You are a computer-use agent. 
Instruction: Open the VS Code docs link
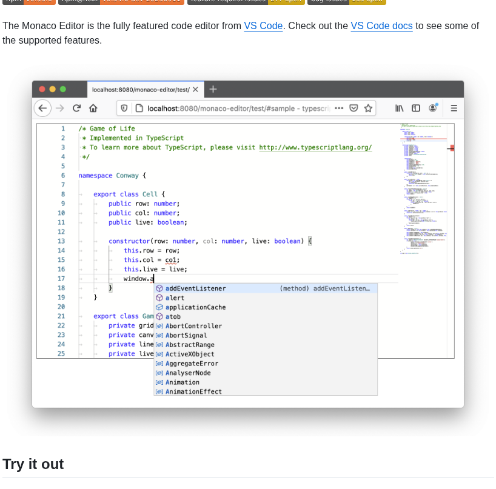tap(381, 25)
